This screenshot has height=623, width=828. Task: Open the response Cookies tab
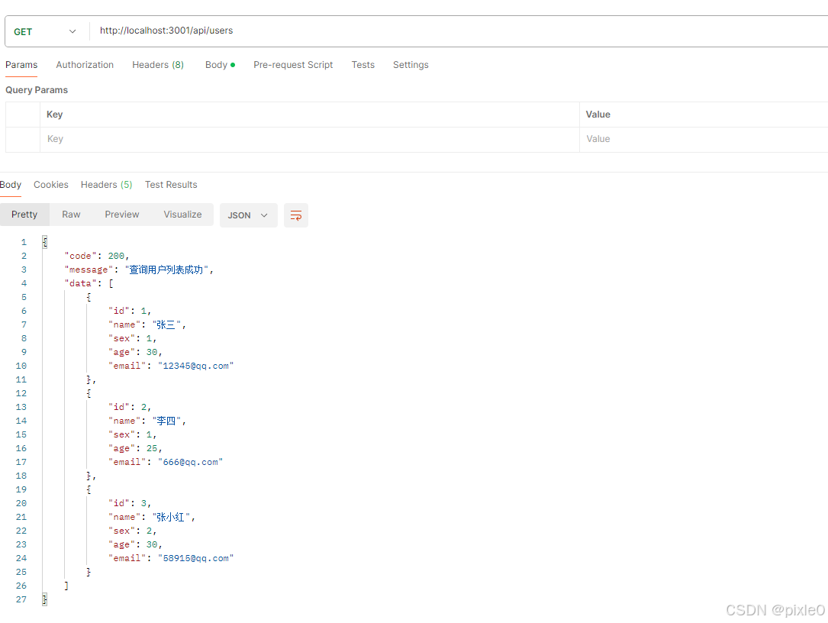click(x=50, y=185)
